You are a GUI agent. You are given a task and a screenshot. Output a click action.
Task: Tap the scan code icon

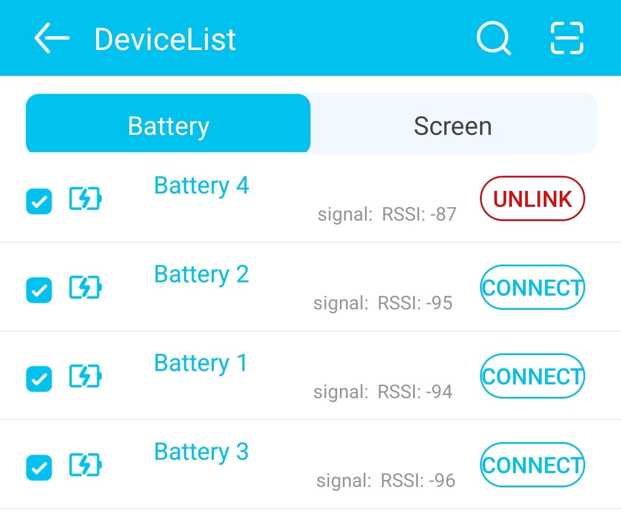(567, 38)
